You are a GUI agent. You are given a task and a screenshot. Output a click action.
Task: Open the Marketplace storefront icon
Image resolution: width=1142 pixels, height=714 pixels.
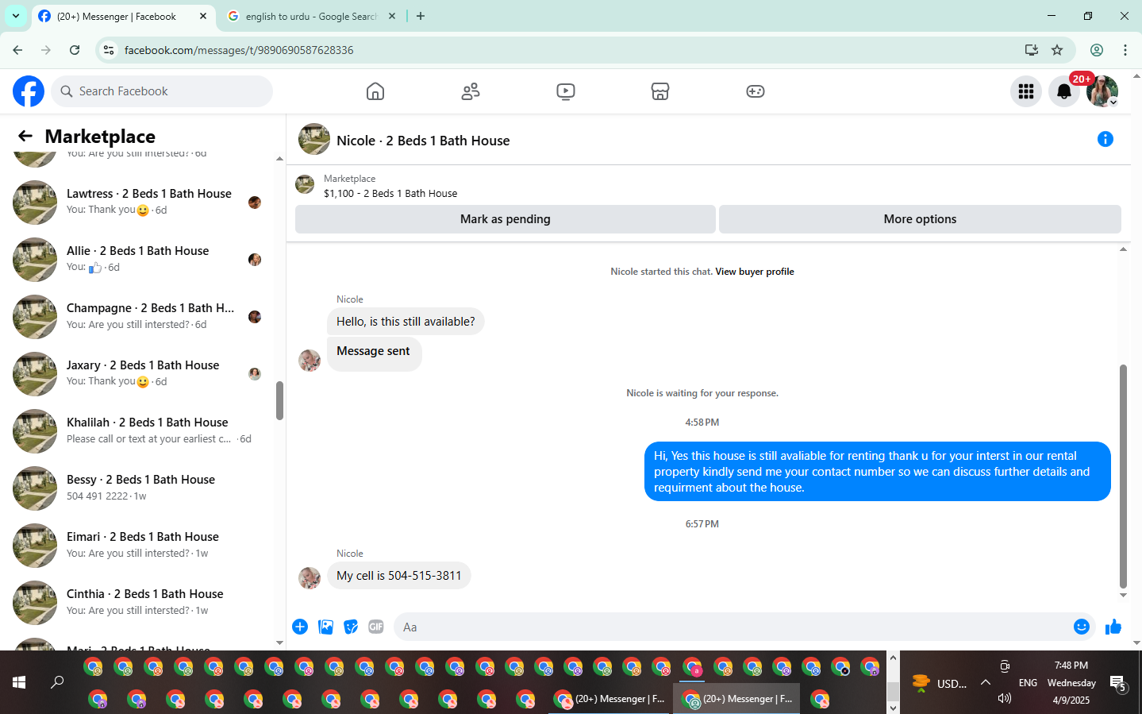coord(660,91)
